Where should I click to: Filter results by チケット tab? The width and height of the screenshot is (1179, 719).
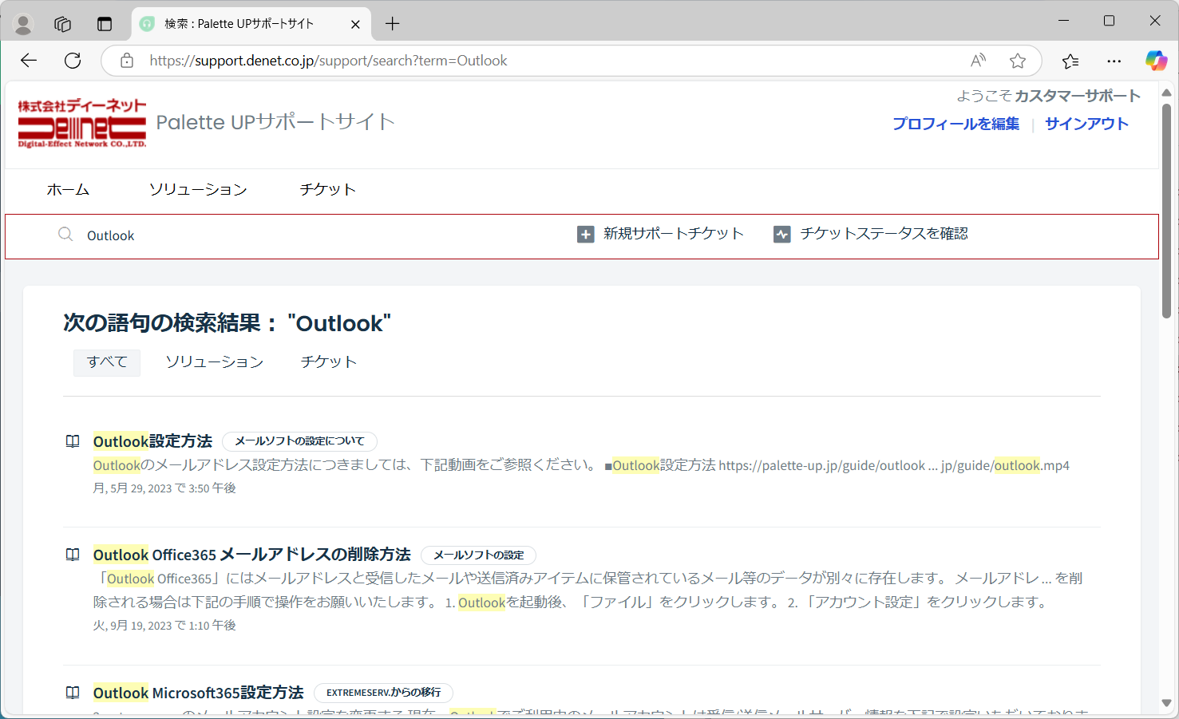coord(328,362)
